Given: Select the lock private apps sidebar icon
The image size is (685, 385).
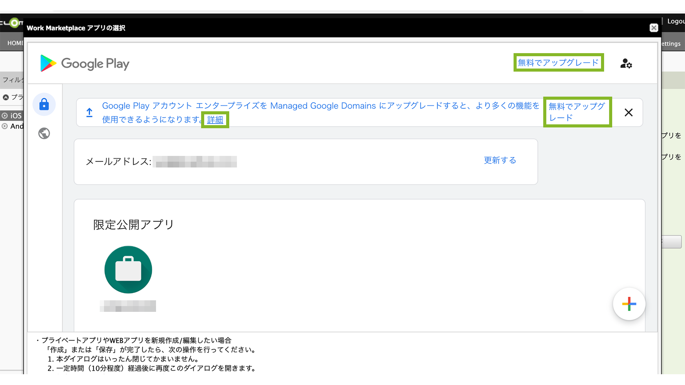Looking at the screenshot, I should pos(44,104).
